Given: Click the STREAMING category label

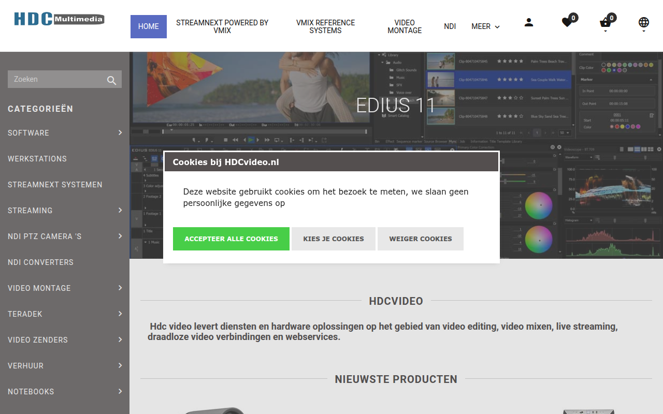Looking at the screenshot, I should (30, 211).
